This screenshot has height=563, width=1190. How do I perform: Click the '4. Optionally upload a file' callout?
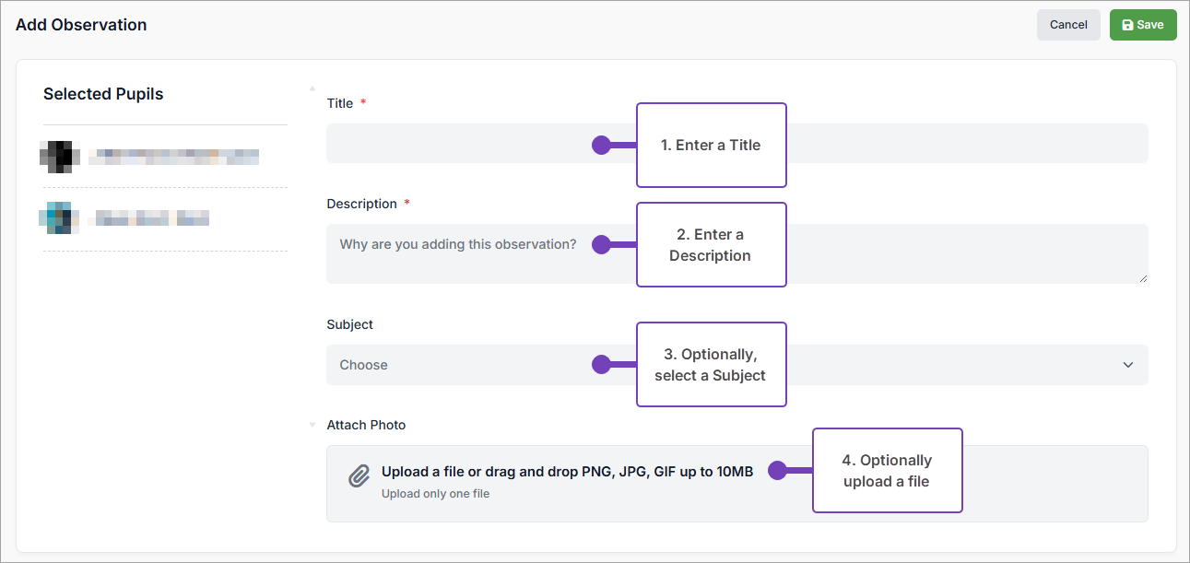point(887,471)
